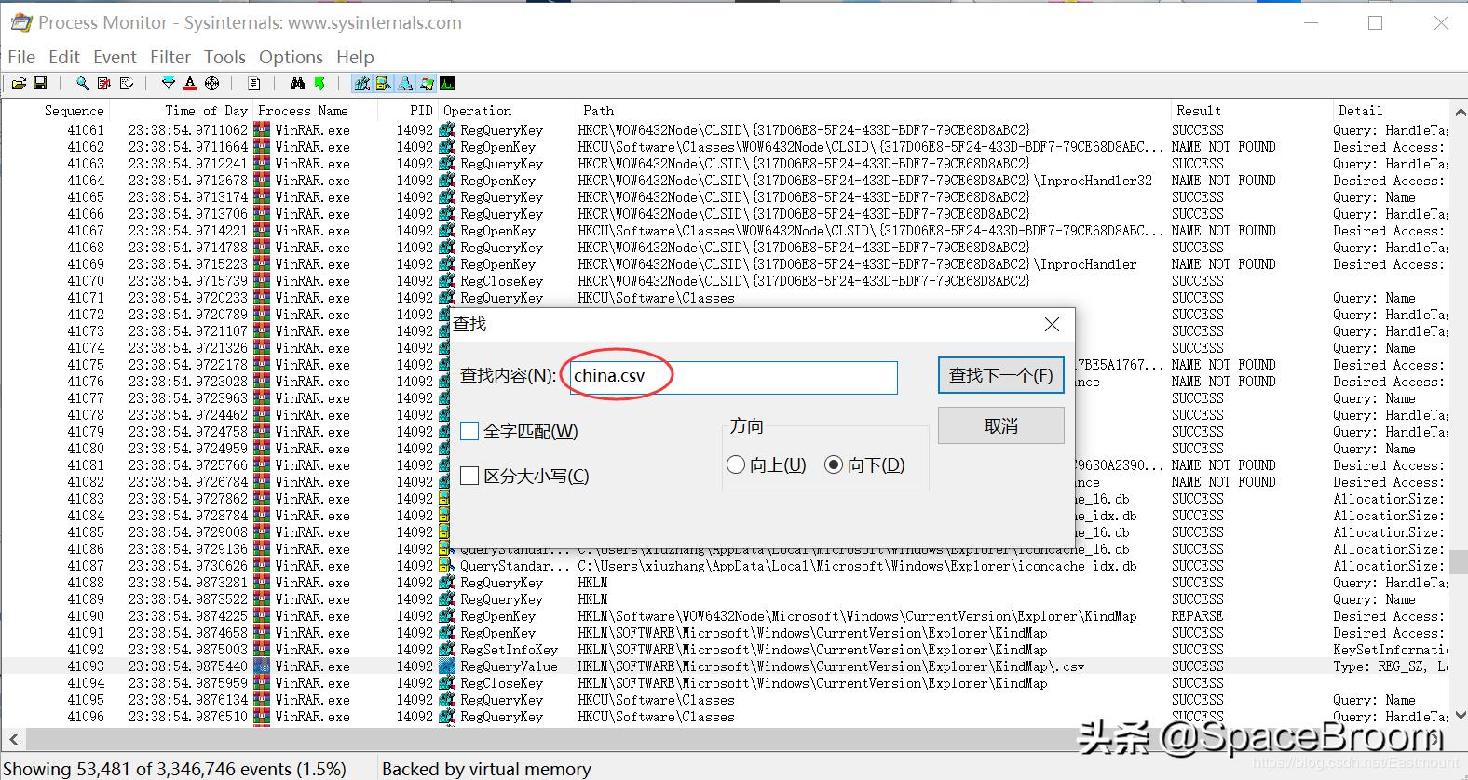Toggle Show Registry Activity icon
1468x780 pixels.
click(x=361, y=84)
